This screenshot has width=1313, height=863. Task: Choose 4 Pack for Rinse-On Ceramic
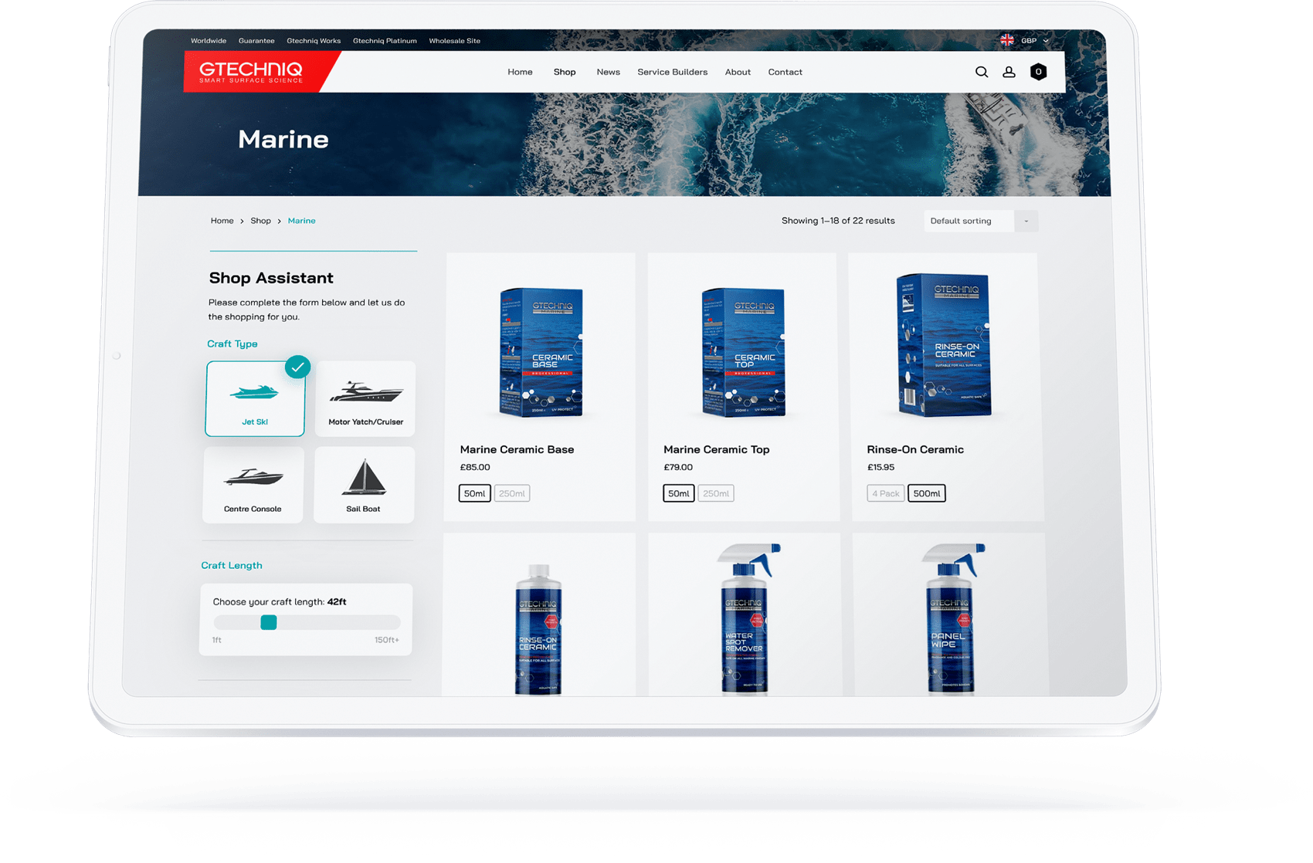pyautogui.click(x=885, y=493)
